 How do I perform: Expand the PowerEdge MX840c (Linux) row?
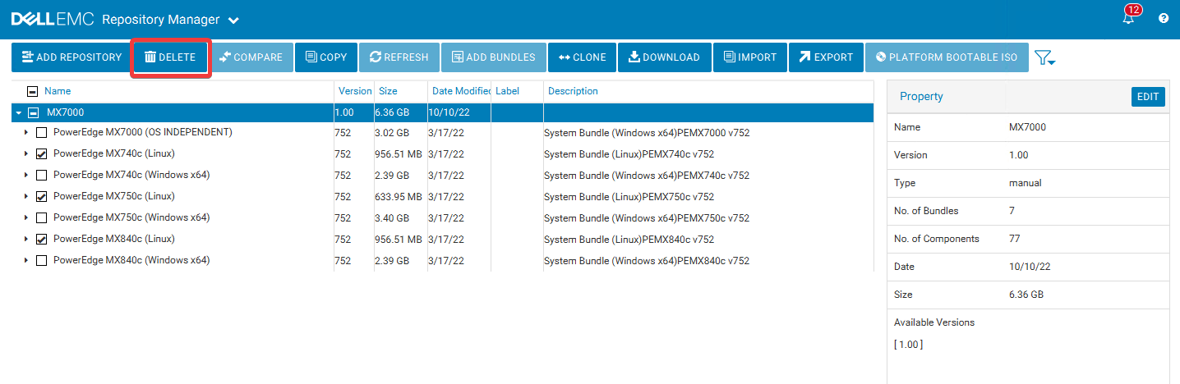pyautogui.click(x=25, y=239)
